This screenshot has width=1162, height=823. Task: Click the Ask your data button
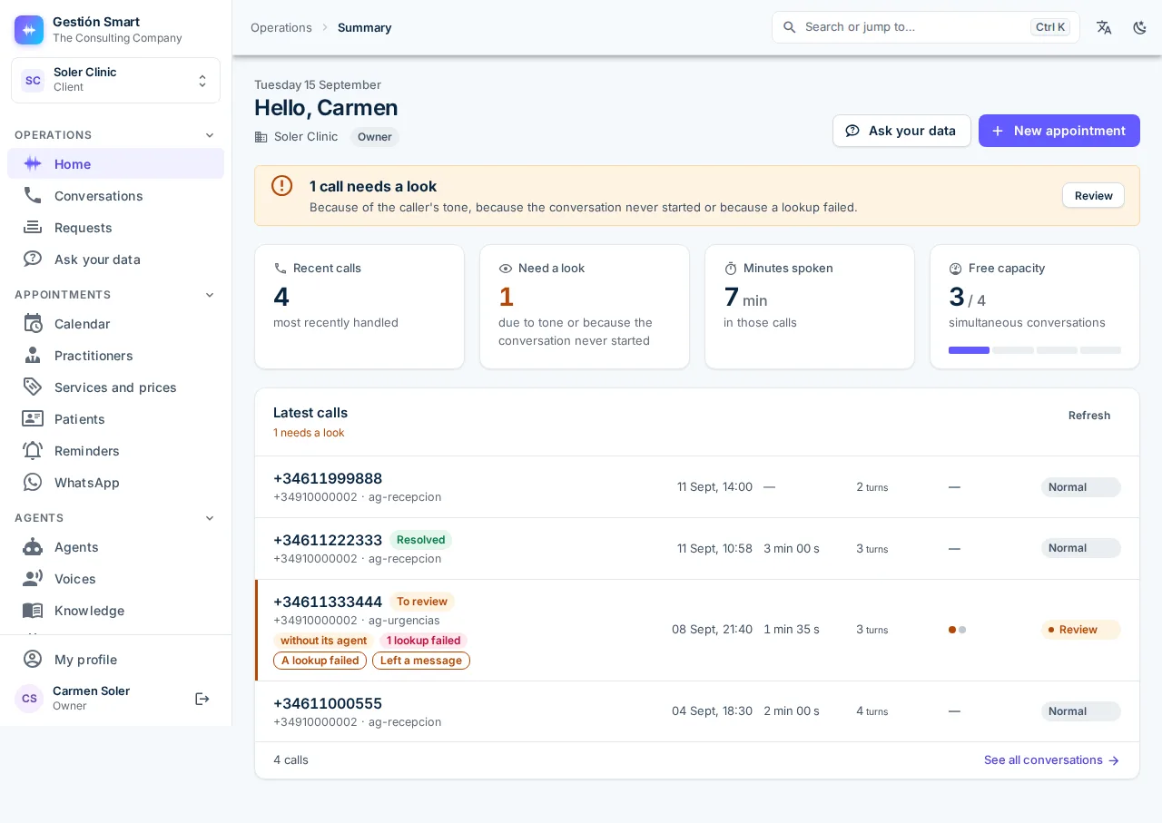[901, 131]
